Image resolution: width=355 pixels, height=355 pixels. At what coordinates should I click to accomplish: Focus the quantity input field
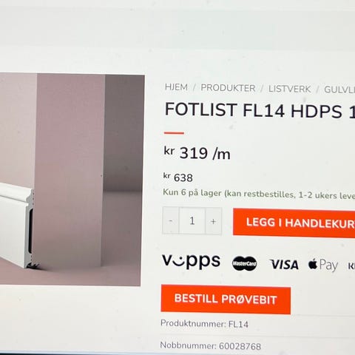click(192, 220)
